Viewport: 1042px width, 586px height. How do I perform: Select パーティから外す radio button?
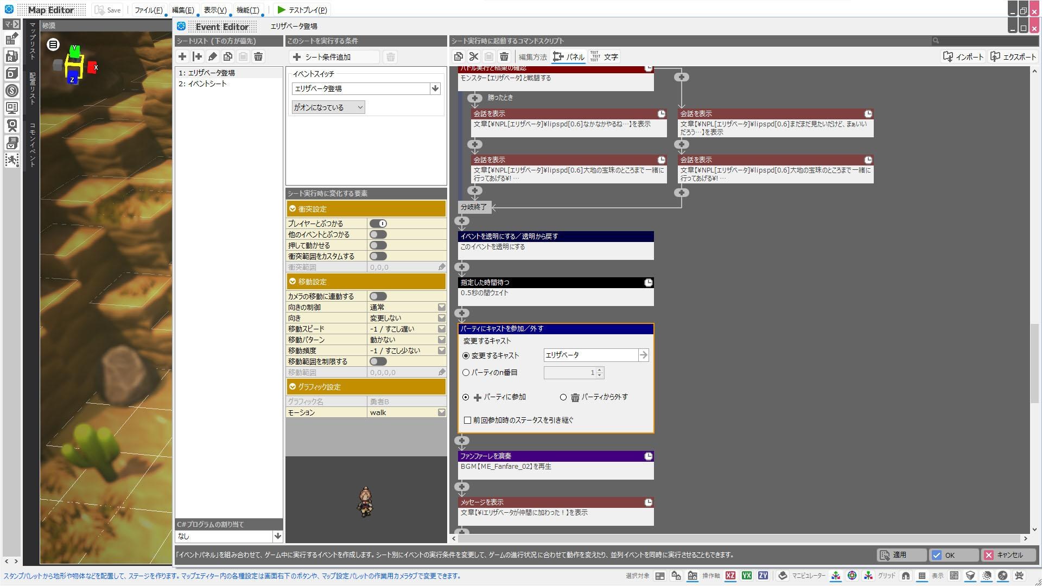(563, 397)
